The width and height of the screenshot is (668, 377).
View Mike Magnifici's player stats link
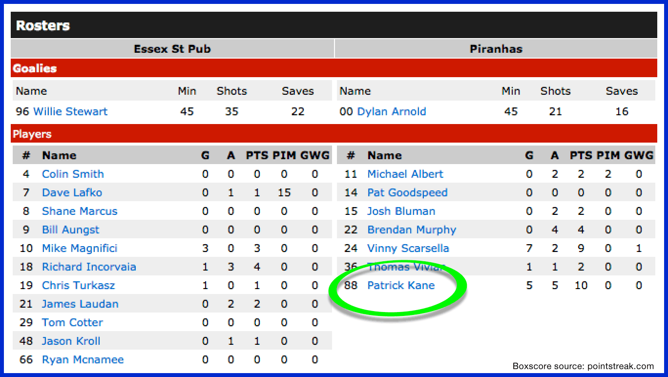point(80,248)
